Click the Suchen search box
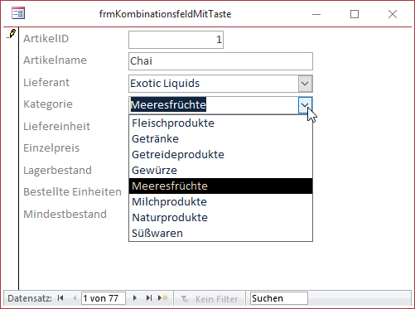This screenshot has width=415, height=309. 279,298
